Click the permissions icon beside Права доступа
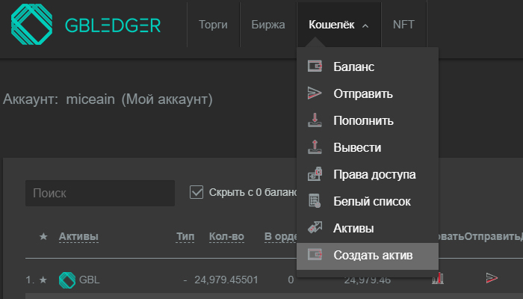 tap(315, 174)
